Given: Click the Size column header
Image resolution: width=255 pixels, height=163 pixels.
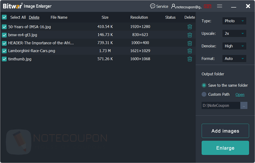Looking at the screenshot, I should click(105, 17).
